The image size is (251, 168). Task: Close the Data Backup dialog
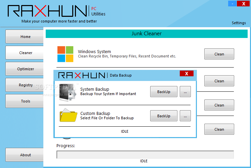pos(186,74)
